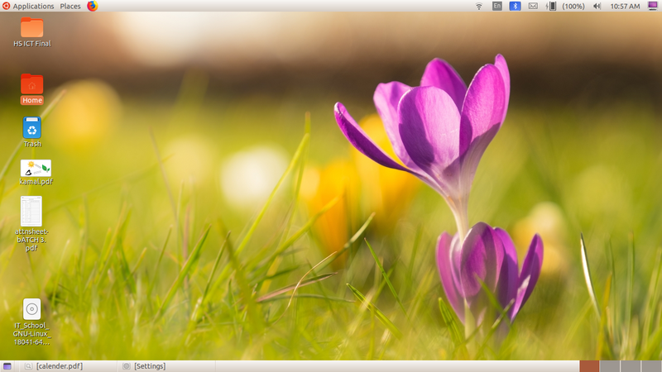Open the battery status indicator
Screen dimensions: 662x372
click(552, 6)
